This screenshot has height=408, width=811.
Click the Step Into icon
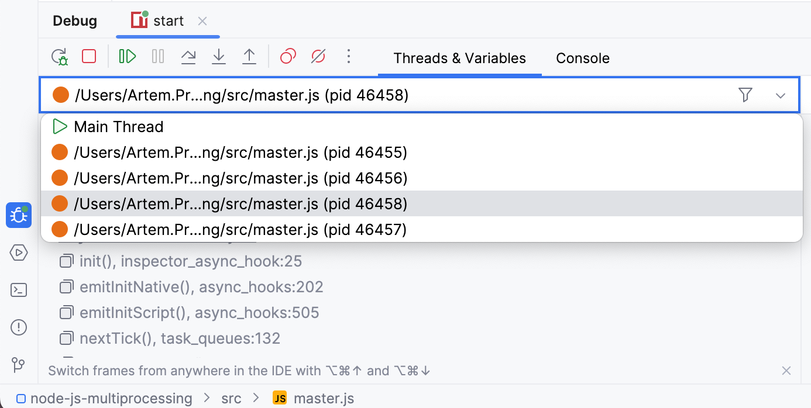point(218,56)
